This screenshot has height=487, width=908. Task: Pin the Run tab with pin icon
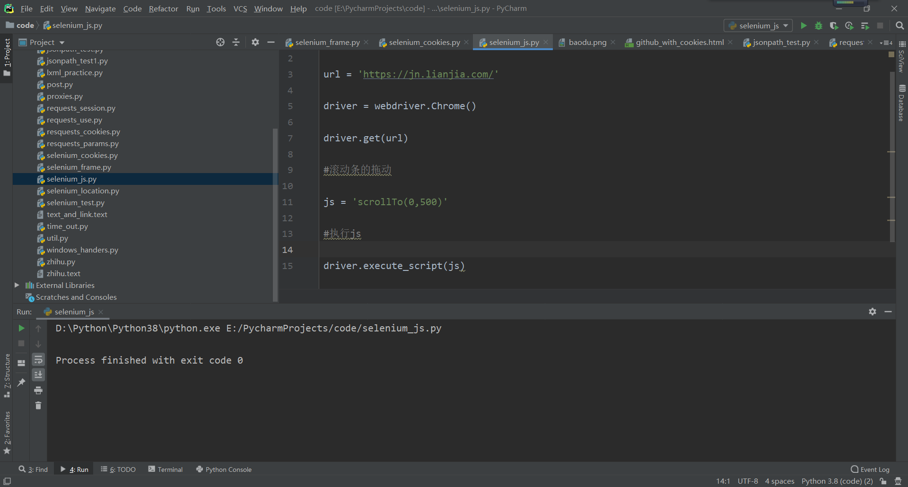coord(21,383)
